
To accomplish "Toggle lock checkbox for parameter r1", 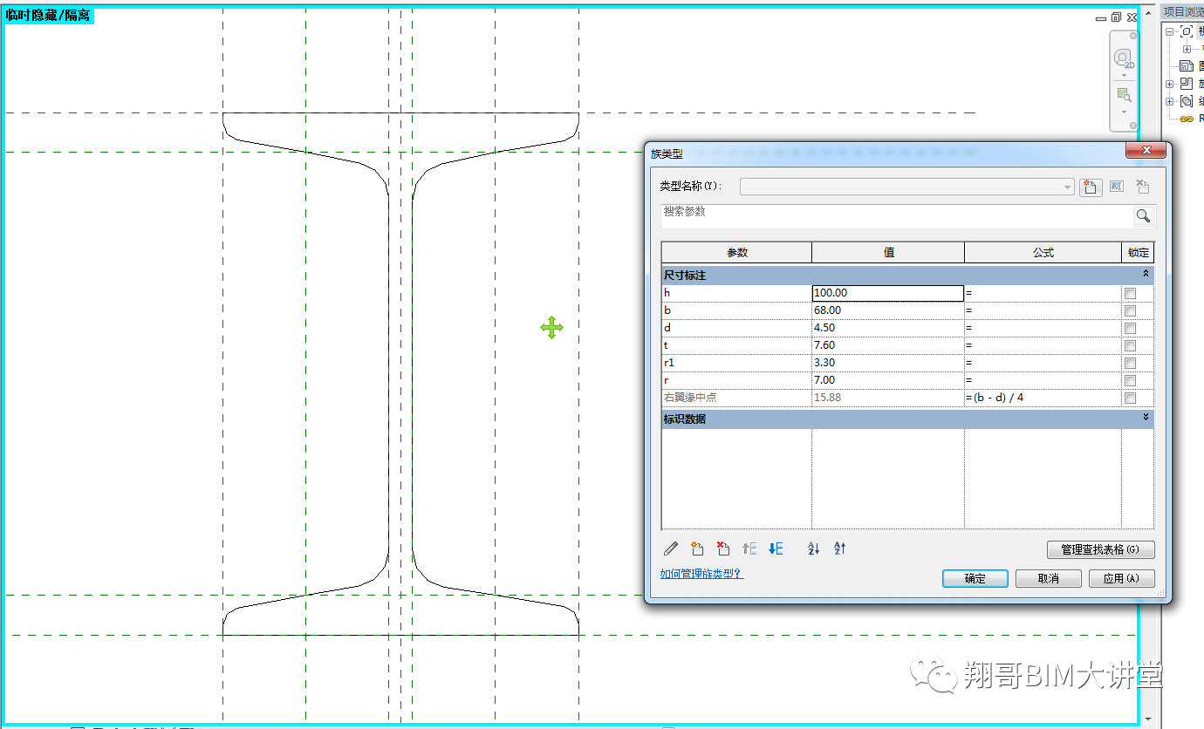I will pyautogui.click(x=1130, y=363).
